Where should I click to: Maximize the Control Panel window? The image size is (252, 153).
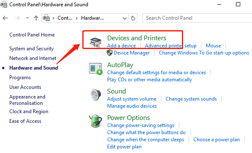(x=238, y=4)
